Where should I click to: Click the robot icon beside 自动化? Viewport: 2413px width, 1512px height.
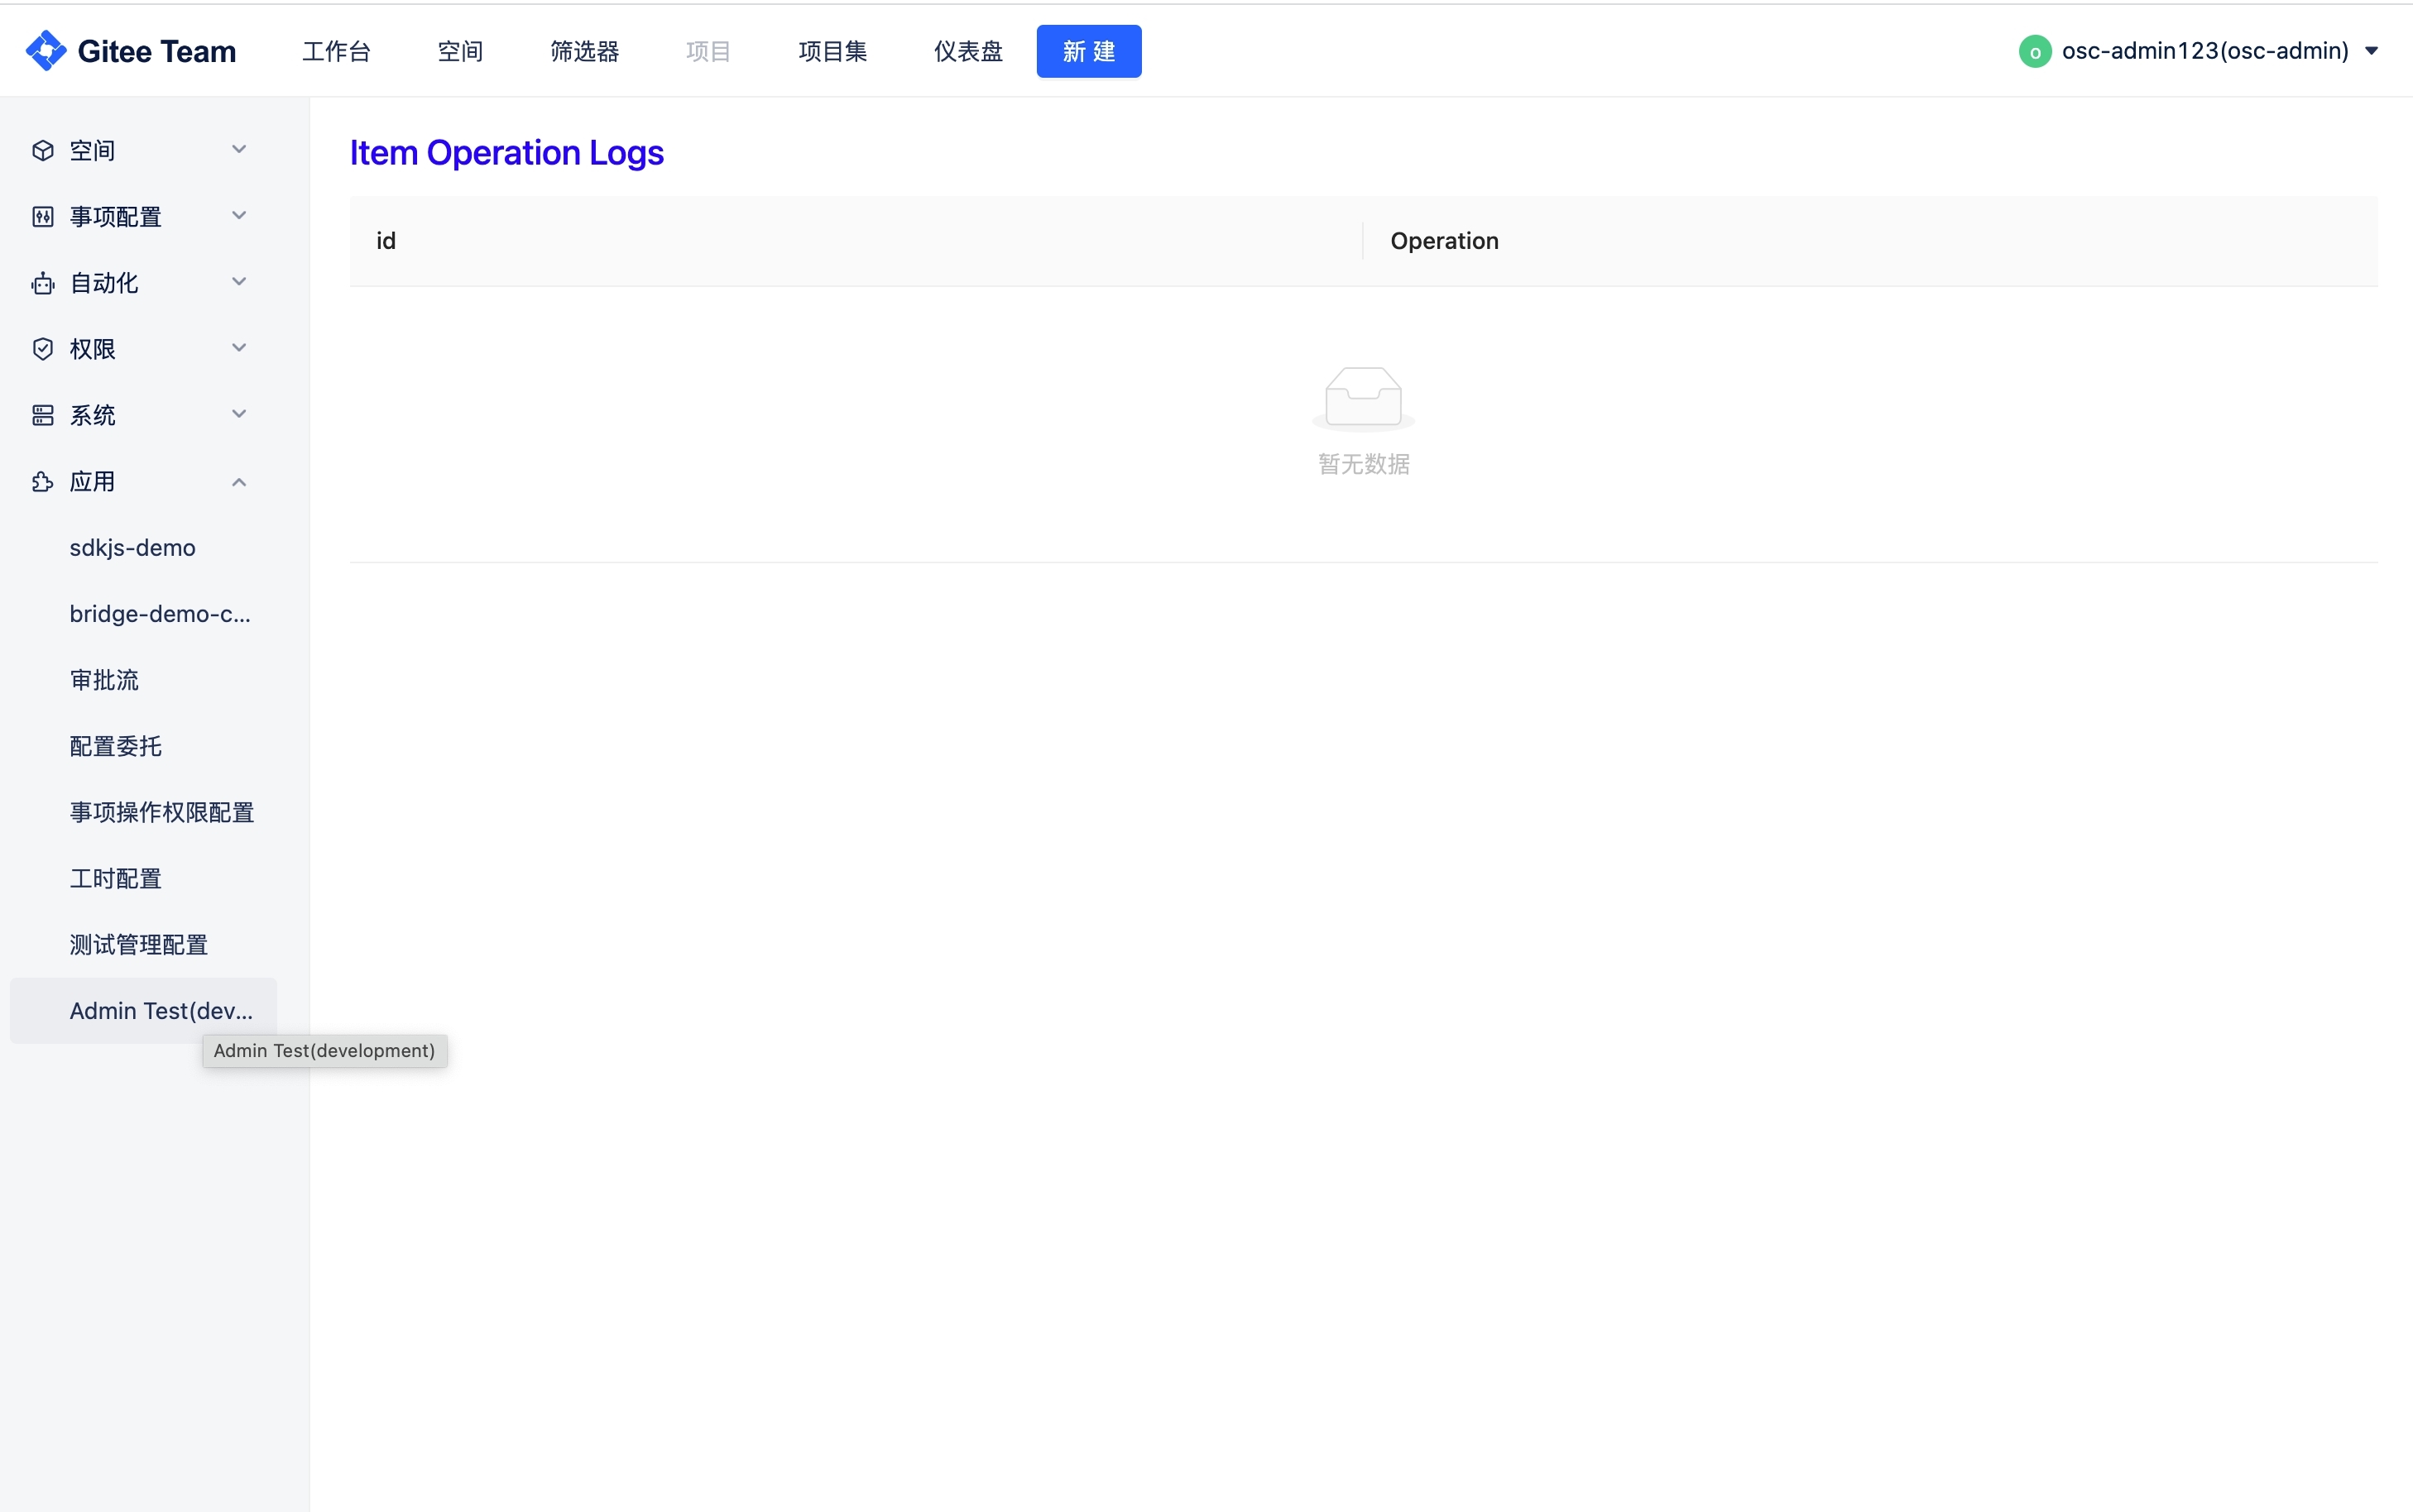point(42,283)
